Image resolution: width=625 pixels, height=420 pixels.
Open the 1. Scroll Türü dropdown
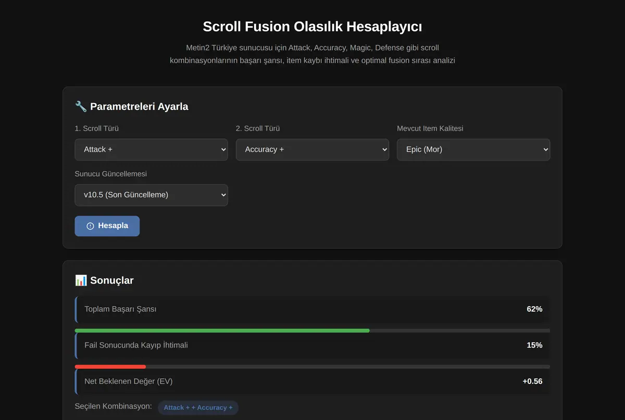pos(151,150)
